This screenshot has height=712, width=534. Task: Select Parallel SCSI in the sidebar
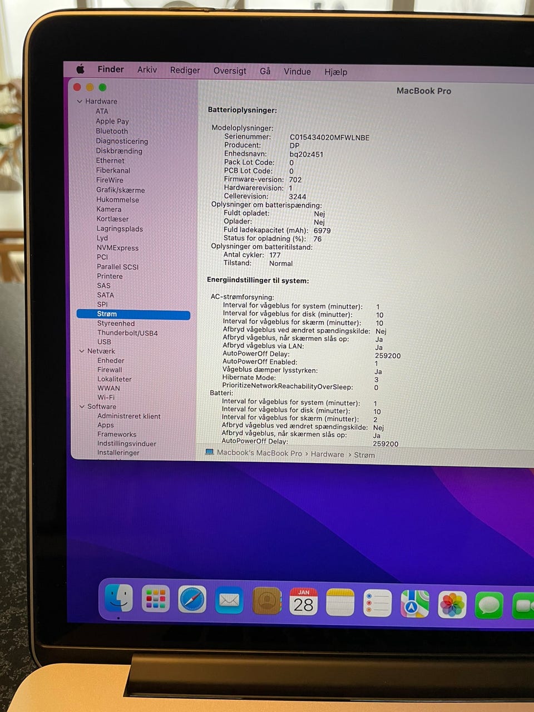click(x=117, y=266)
